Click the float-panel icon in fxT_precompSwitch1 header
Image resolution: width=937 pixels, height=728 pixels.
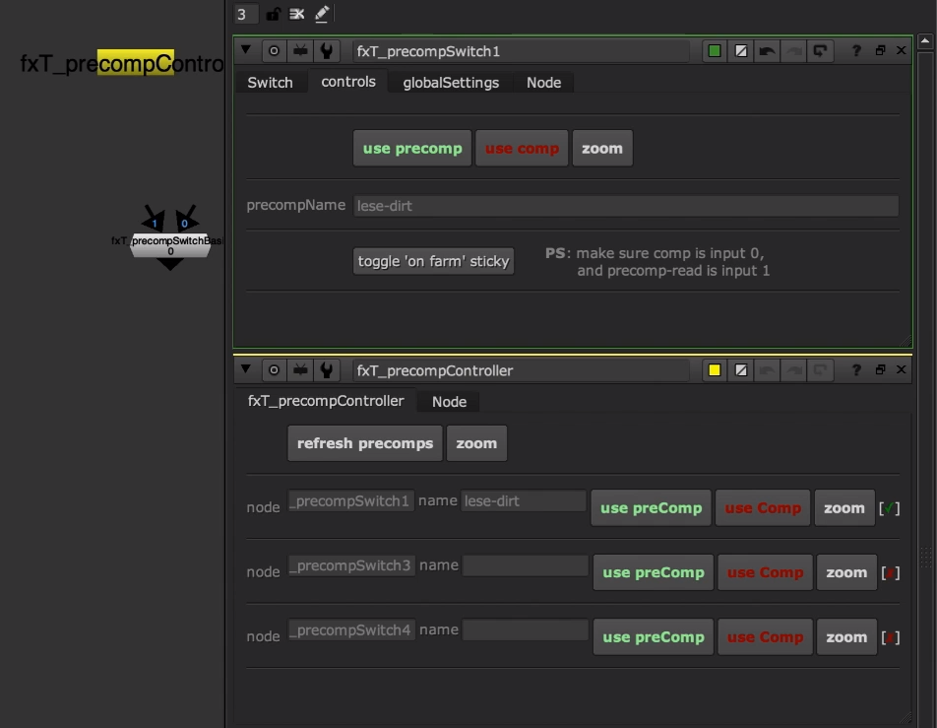click(880, 50)
